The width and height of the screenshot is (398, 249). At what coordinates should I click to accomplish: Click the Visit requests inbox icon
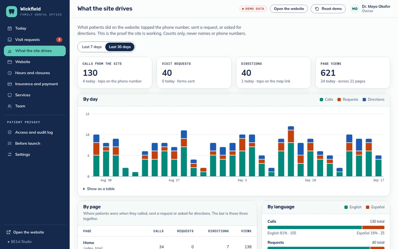[10, 40]
